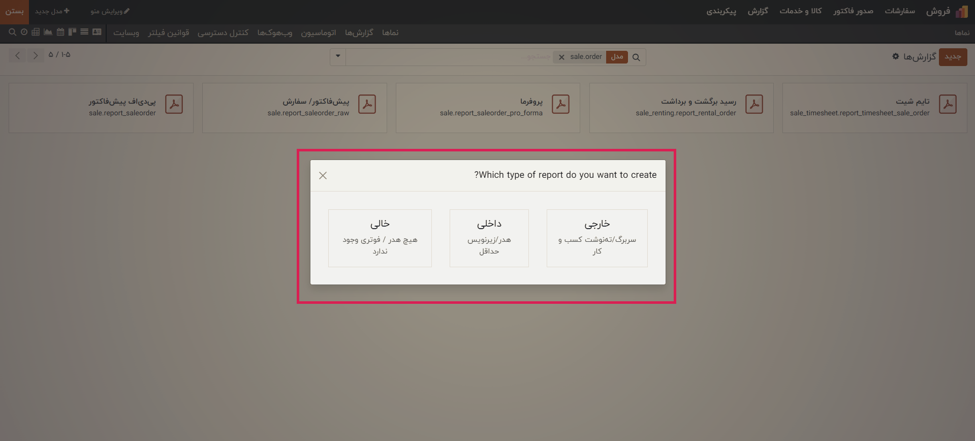This screenshot has width=975, height=441.
Task: Click the بستن (close) Studio button
Action: point(14,11)
